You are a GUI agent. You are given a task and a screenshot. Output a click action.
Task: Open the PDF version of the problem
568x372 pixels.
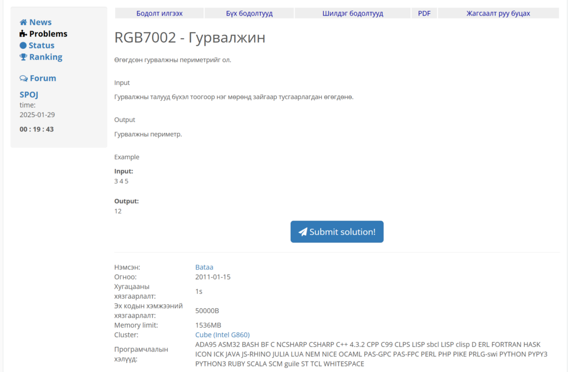424,13
